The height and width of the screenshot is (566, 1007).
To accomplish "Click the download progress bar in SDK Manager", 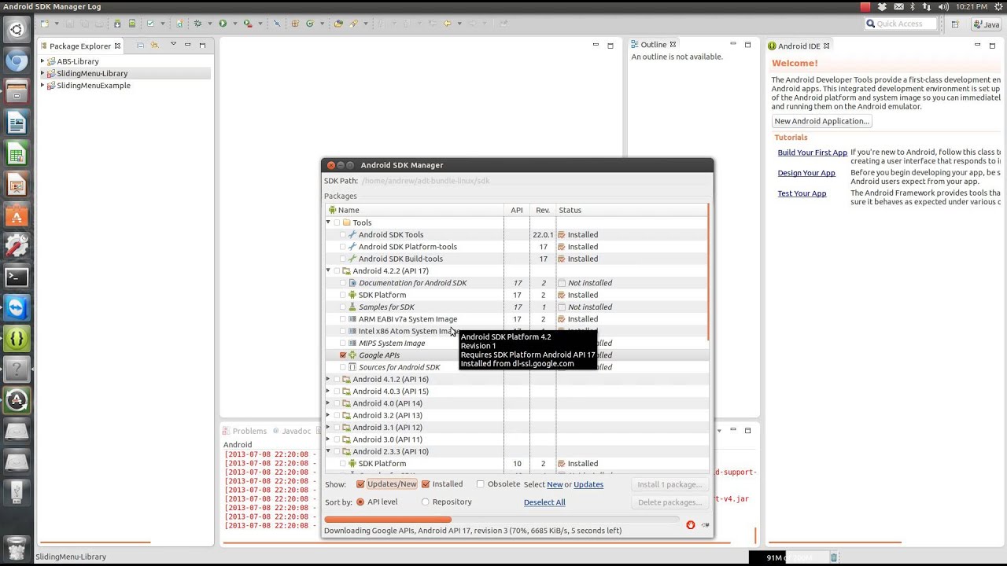I will (502, 520).
